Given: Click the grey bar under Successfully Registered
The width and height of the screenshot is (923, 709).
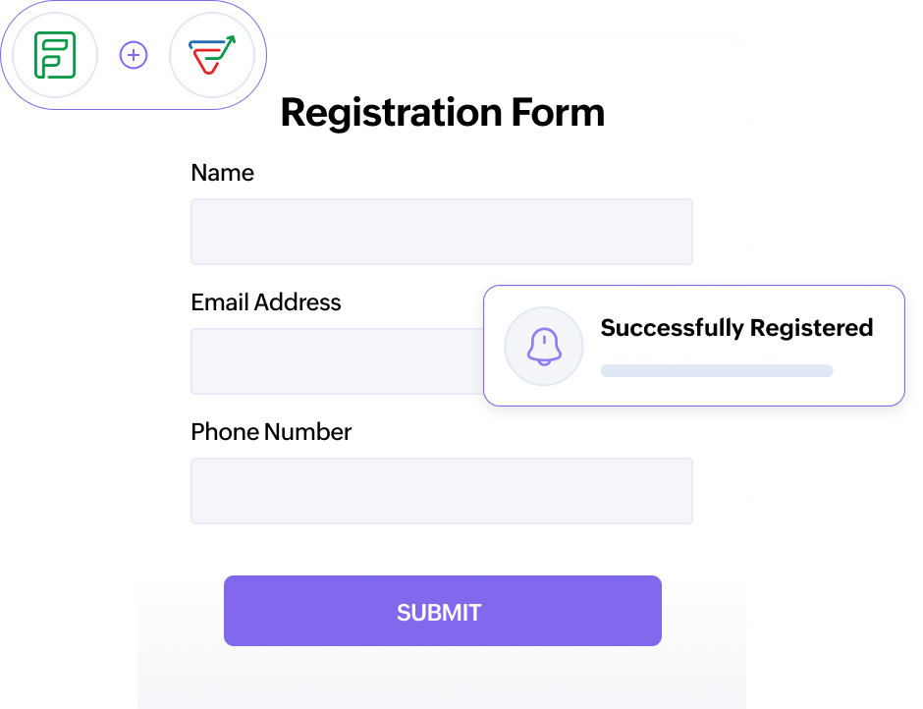Looking at the screenshot, I should tap(717, 371).
